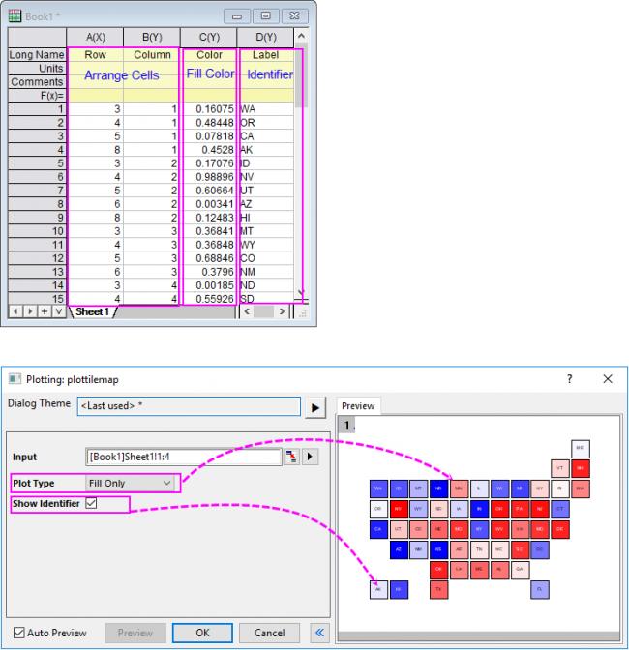Open the Dialog Theme arrow menu
Image resolution: width=629 pixels, height=650 pixels.
click(315, 406)
